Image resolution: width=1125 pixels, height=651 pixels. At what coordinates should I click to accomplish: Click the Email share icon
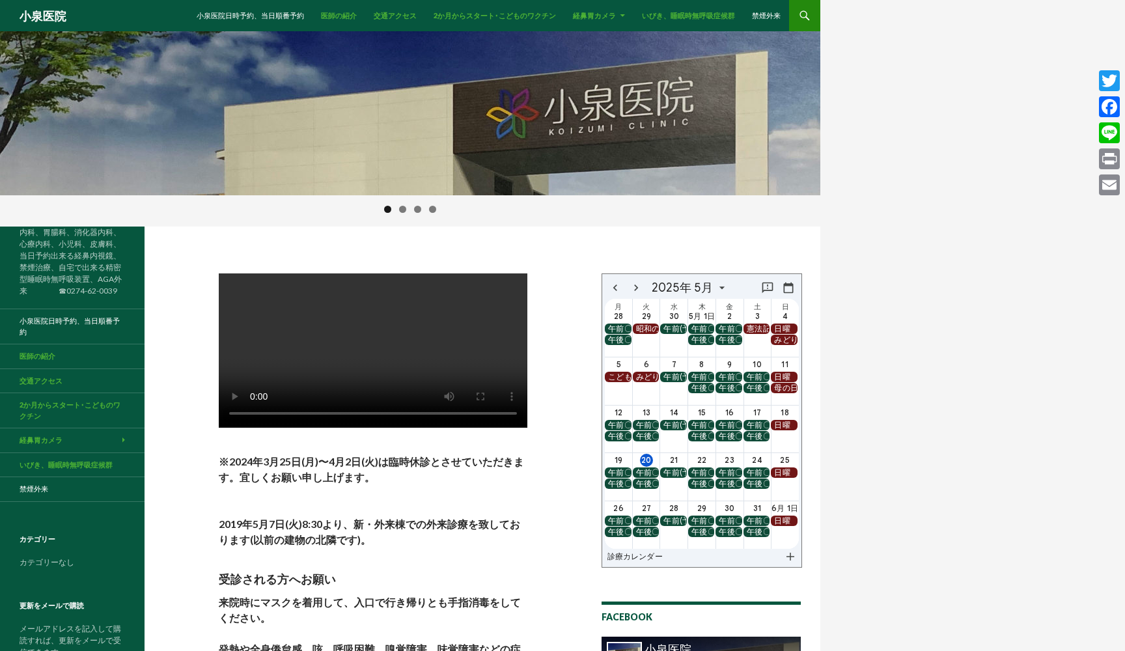coord(1109,185)
